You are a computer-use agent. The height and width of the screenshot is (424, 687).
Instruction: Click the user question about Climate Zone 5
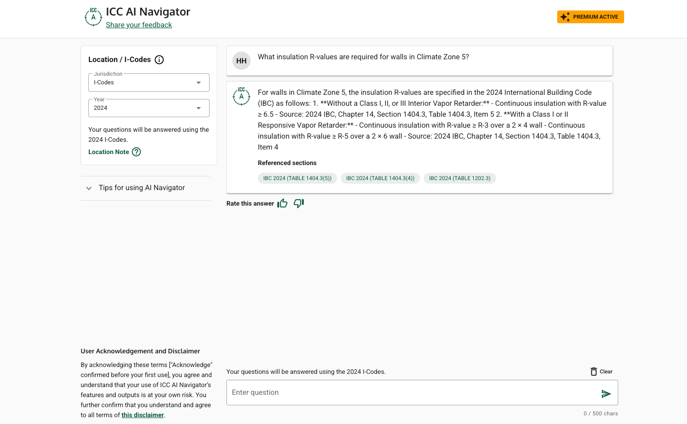(x=363, y=57)
